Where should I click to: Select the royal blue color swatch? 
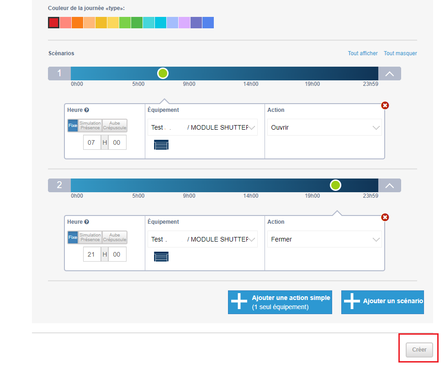tap(208, 23)
